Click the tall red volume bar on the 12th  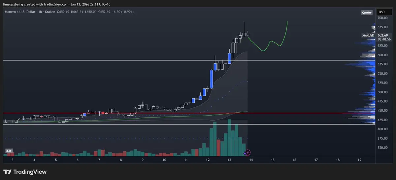(x=218, y=148)
